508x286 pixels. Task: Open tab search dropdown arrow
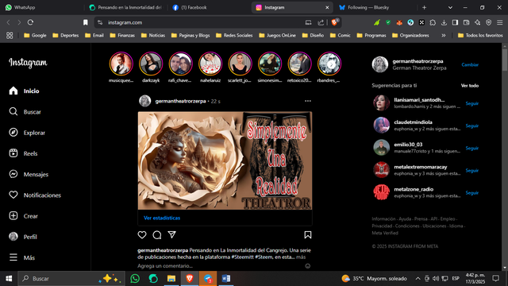click(x=450, y=7)
